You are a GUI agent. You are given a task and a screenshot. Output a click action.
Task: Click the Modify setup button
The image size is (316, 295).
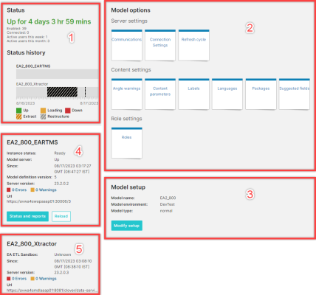(x=127, y=226)
